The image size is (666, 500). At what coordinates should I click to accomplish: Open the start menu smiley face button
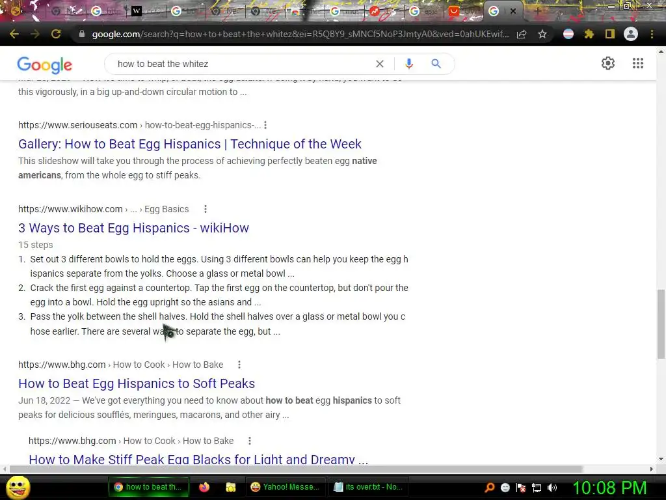tap(18, 487)
